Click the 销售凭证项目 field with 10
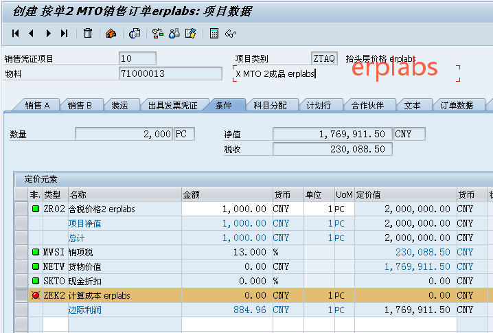The width and height of the screenshot is (493, 333). click(x=138, y=58)
